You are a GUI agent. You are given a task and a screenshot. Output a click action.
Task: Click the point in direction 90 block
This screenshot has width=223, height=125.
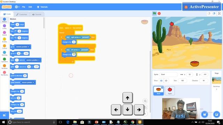[x=19, y=76]
